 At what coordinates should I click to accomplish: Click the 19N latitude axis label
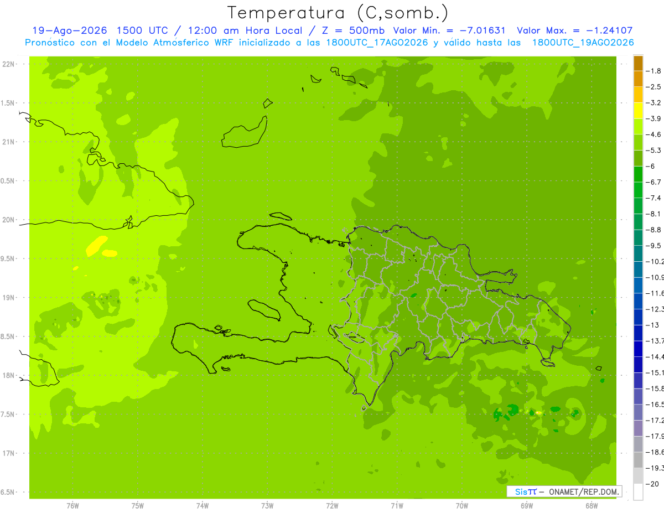click(9, 298)
